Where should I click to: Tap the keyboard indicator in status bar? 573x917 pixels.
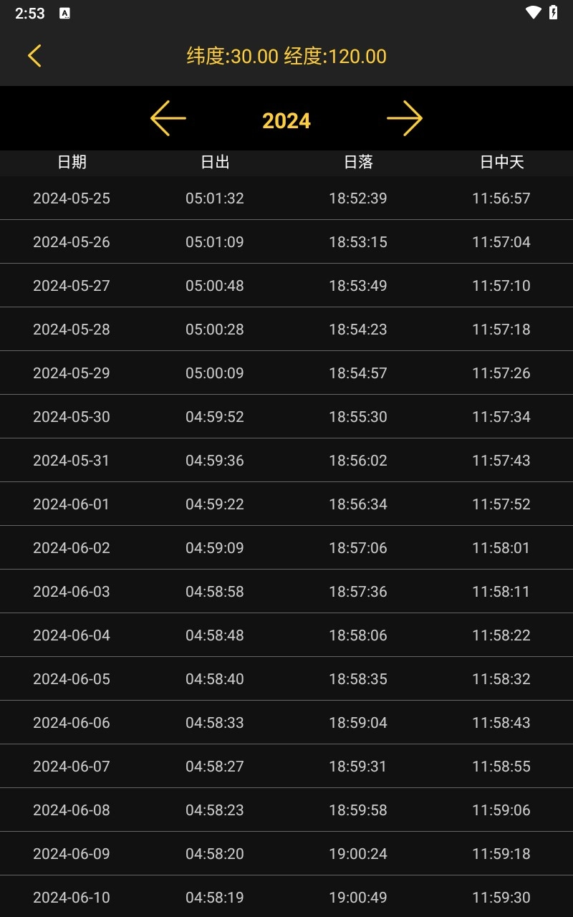[64, 14]
